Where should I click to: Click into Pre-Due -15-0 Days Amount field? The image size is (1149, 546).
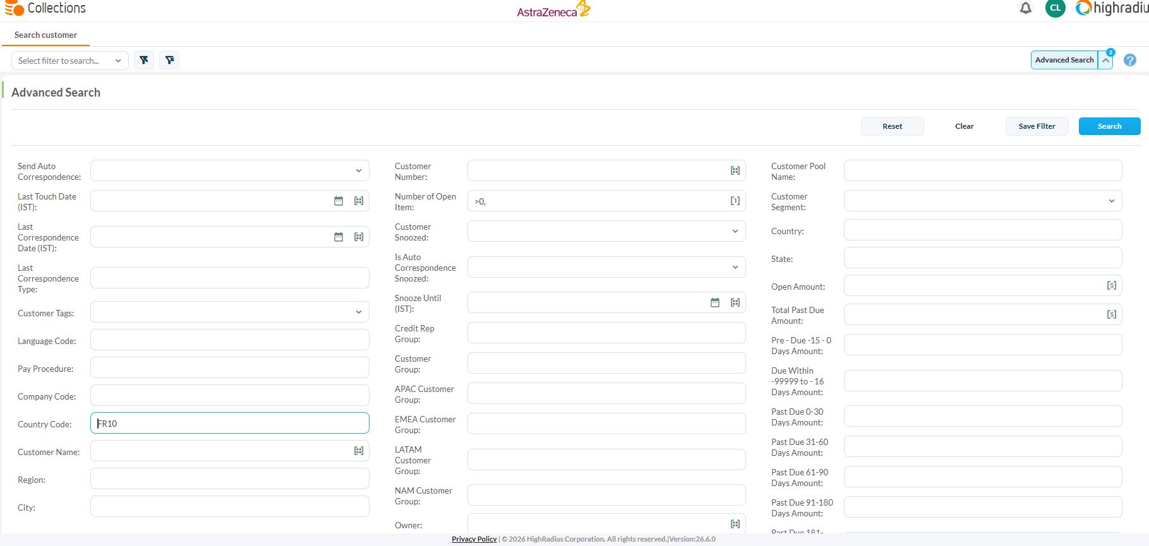click(x=983, y=345)
